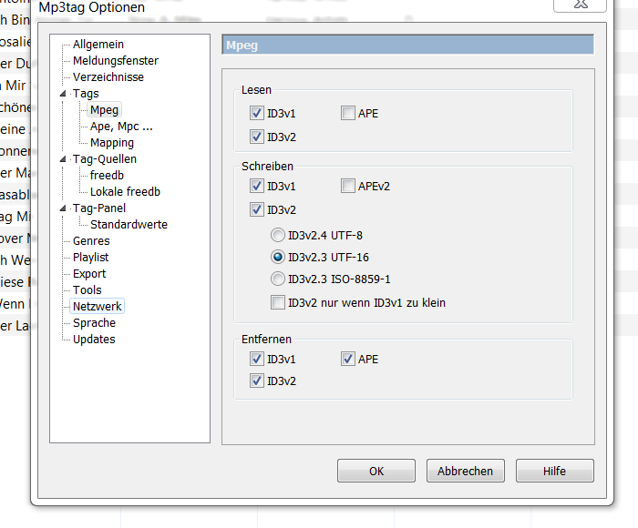Collapse the Tag-Quellen branch
Image resolution: width=638 pixels, height=528 pixels.
(63, 159)
